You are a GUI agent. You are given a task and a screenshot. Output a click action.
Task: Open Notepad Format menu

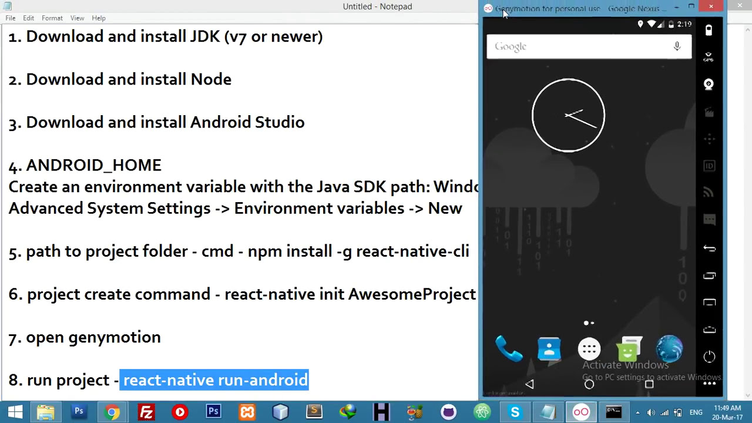(x=52, y=18)
